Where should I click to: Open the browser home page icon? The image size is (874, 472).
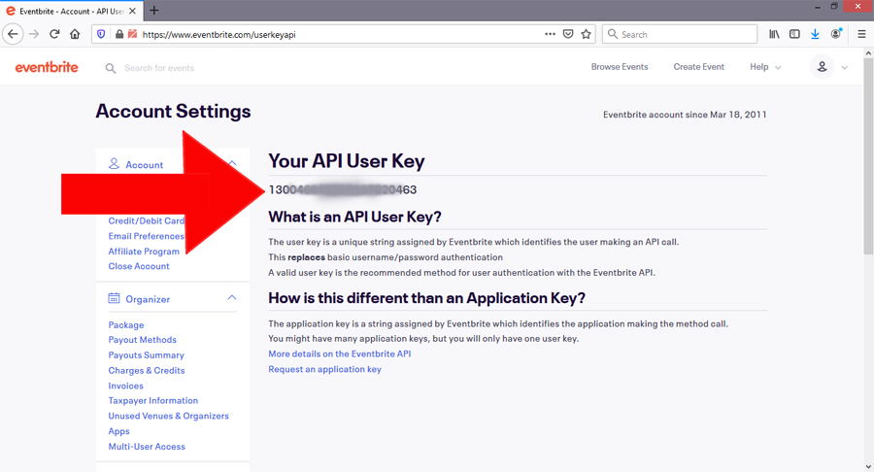pyautogui.click(x=75, y=34)
